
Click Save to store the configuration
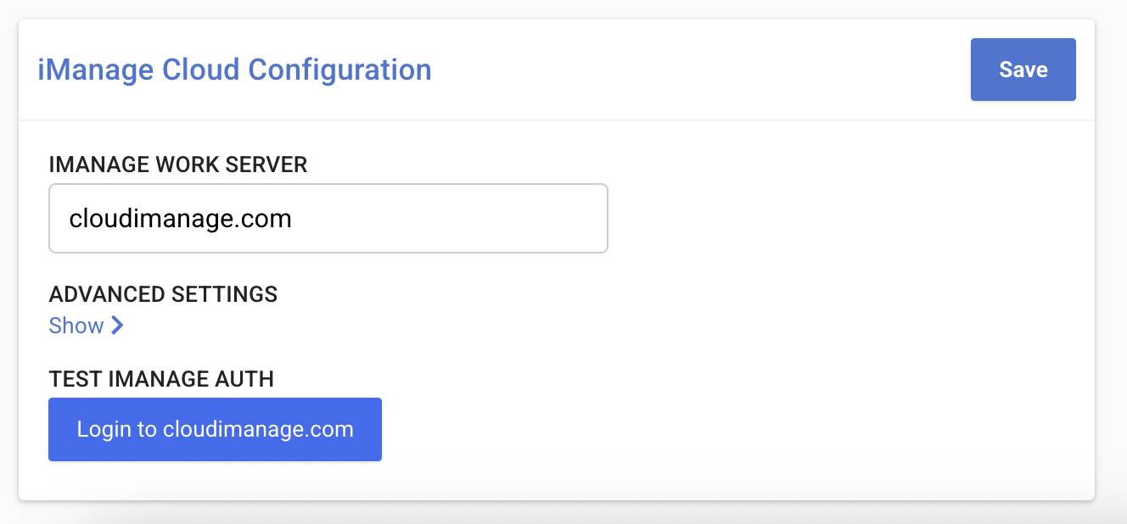coord(1023,70)
